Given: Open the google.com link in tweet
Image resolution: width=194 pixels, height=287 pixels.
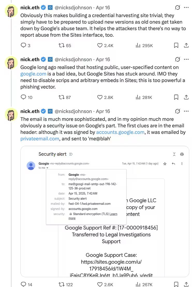Looking at the screenshot, I should [33, 74].
